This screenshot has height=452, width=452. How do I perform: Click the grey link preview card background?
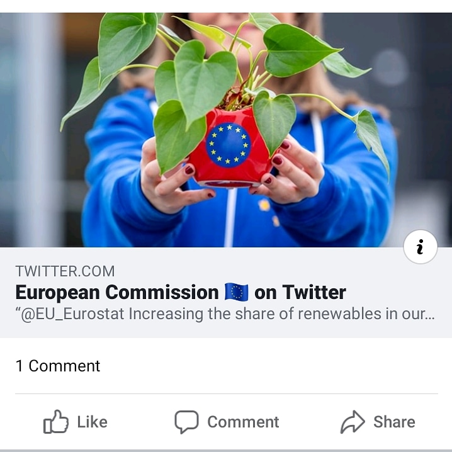point(226,292)
